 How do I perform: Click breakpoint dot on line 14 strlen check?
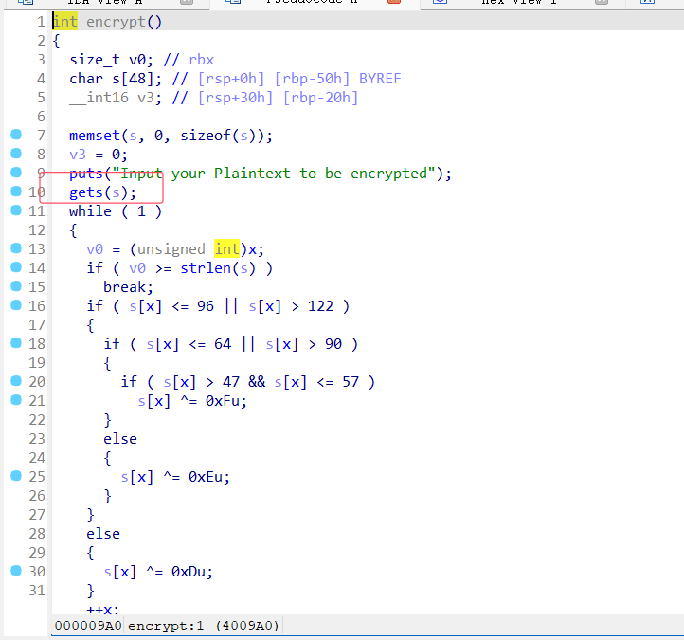click(x=15, y=267)
